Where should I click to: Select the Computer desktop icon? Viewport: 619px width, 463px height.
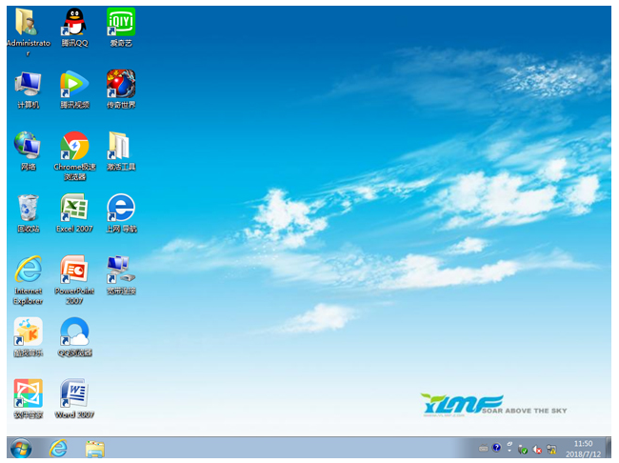(x=28, y=85)
